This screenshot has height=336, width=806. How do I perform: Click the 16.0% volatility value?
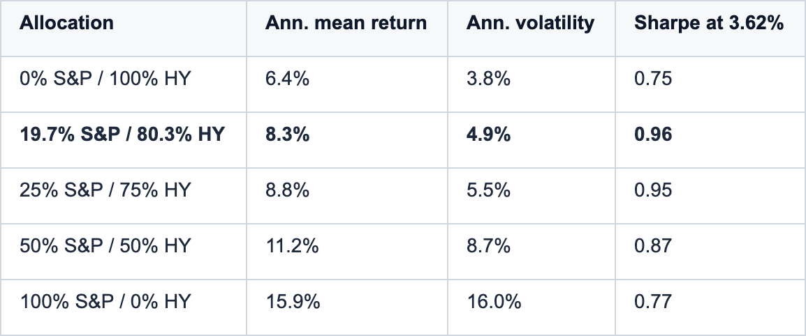[494, 302]
